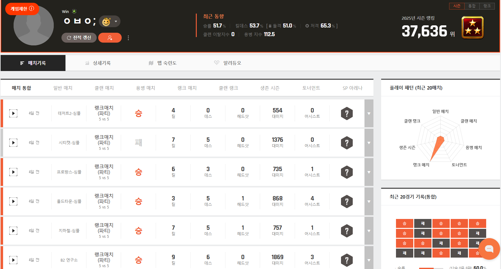Open the 맵 숙련도 tab
501x269 pixels.
[x=163, y=63]
